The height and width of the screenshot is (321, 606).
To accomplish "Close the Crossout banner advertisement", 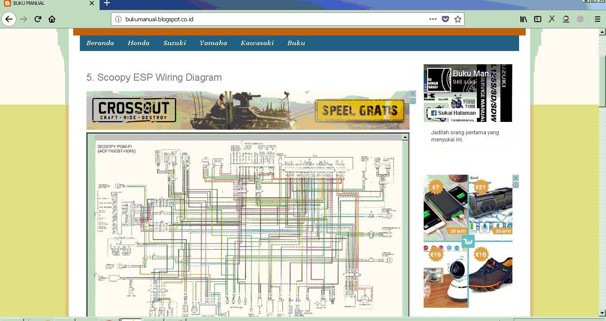I will (x=413, y=94).
